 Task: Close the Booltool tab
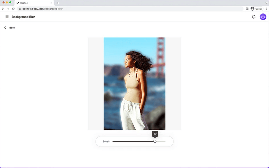(x=52, y=3)
